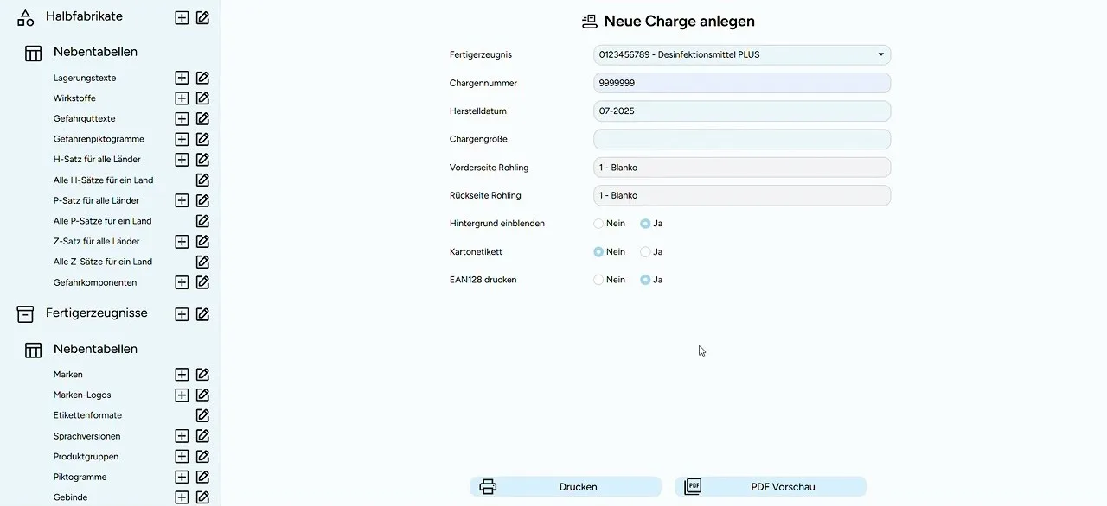1107x506 pixels.
Task: Add a new Sprachversionen entry
Action: (182, 436)
